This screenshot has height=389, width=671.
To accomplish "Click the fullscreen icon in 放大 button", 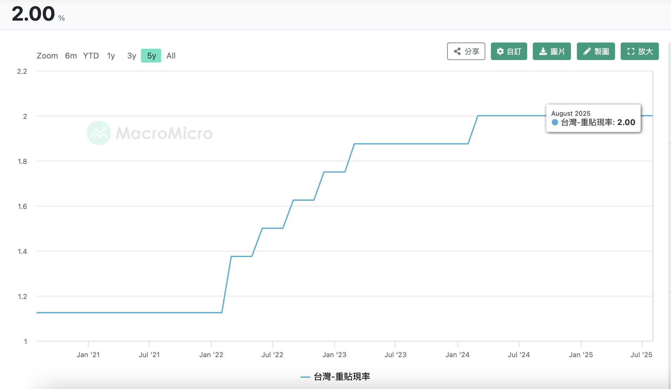I will pos(631,51).
